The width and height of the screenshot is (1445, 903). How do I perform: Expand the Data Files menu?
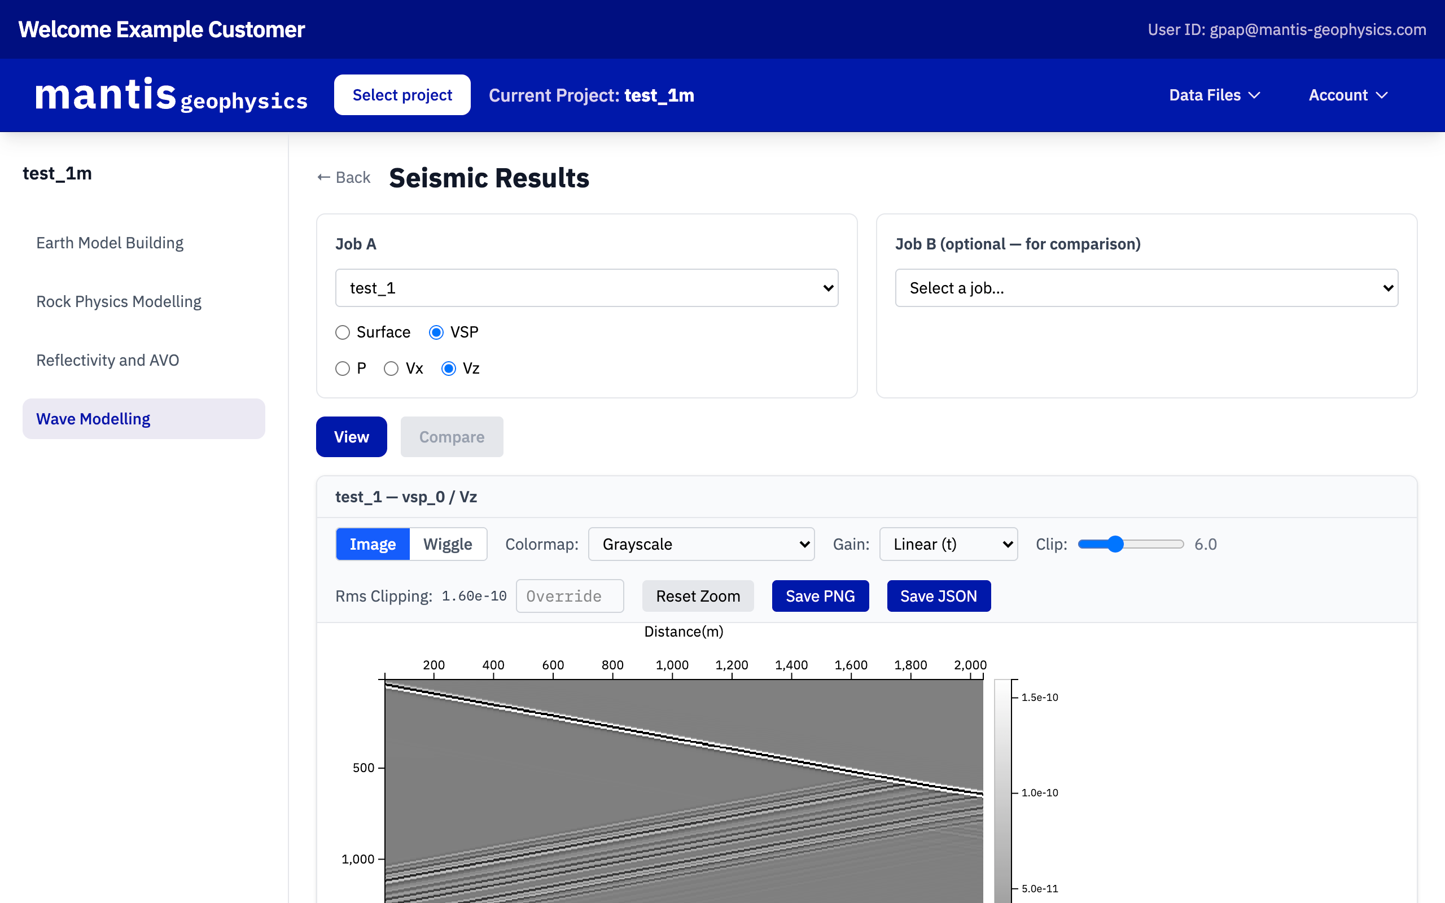click(x=1215, y=95)
